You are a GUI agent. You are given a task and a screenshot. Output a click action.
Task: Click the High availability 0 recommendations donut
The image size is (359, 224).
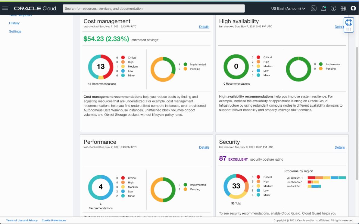point(236,66)
